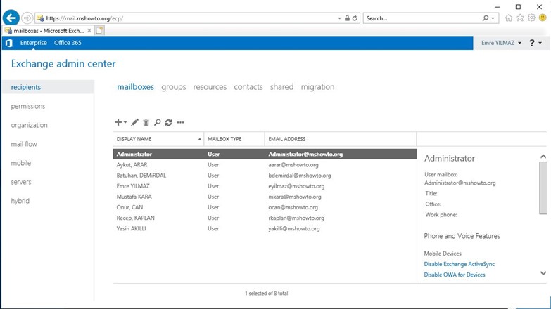551x309 pixels.
Task: Open the groups tab
Action: pos(174,87)
